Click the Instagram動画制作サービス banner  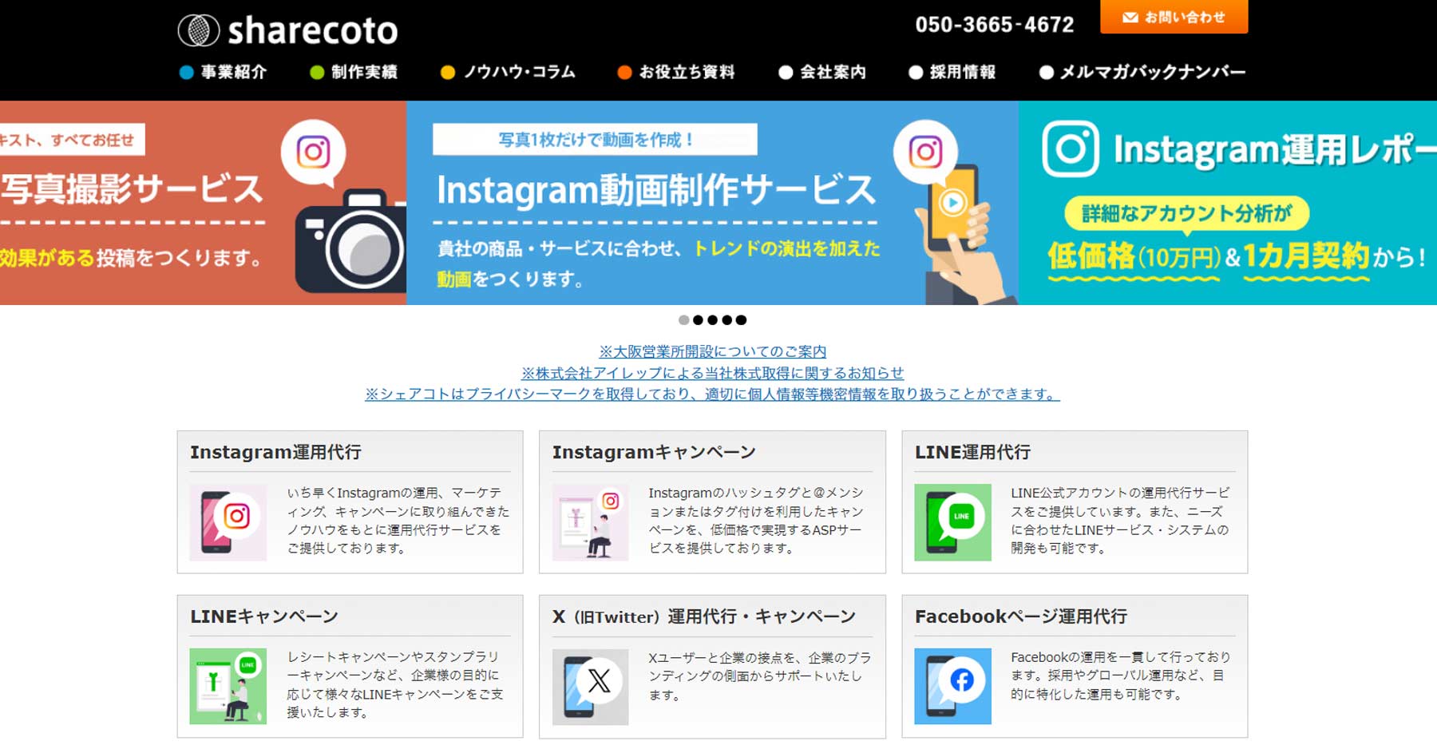pos(712,203)
